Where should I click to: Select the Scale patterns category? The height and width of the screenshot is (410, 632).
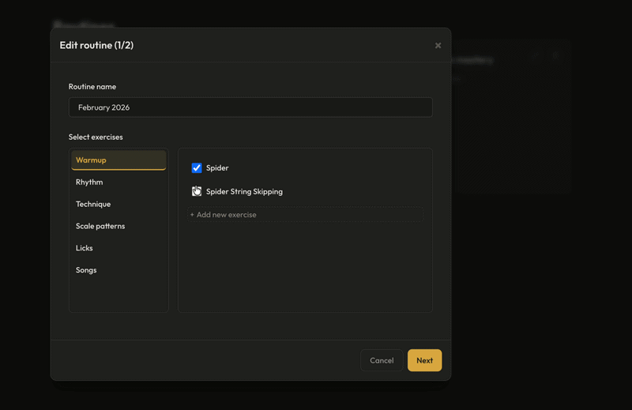(x=118, y=226)
